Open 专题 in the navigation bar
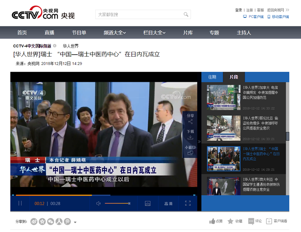The height and width of the screenshot is (232, 301). (214, 33)
